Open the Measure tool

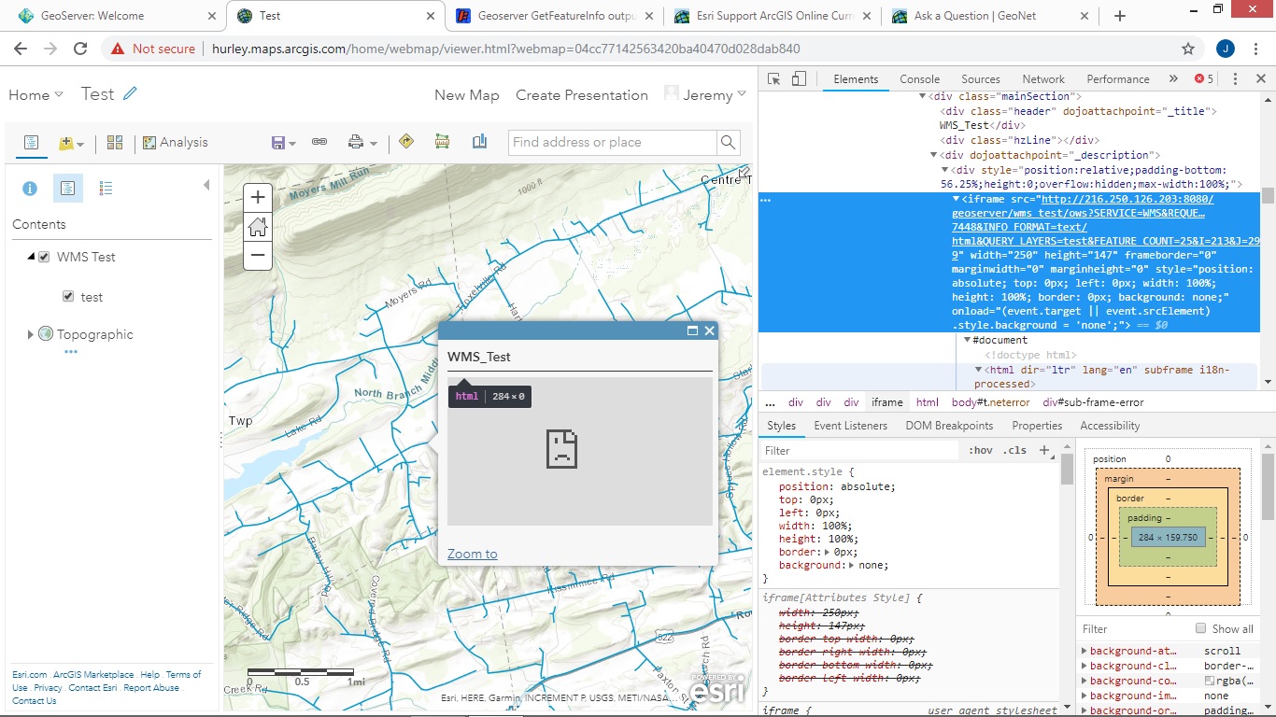tap(443, 142)
